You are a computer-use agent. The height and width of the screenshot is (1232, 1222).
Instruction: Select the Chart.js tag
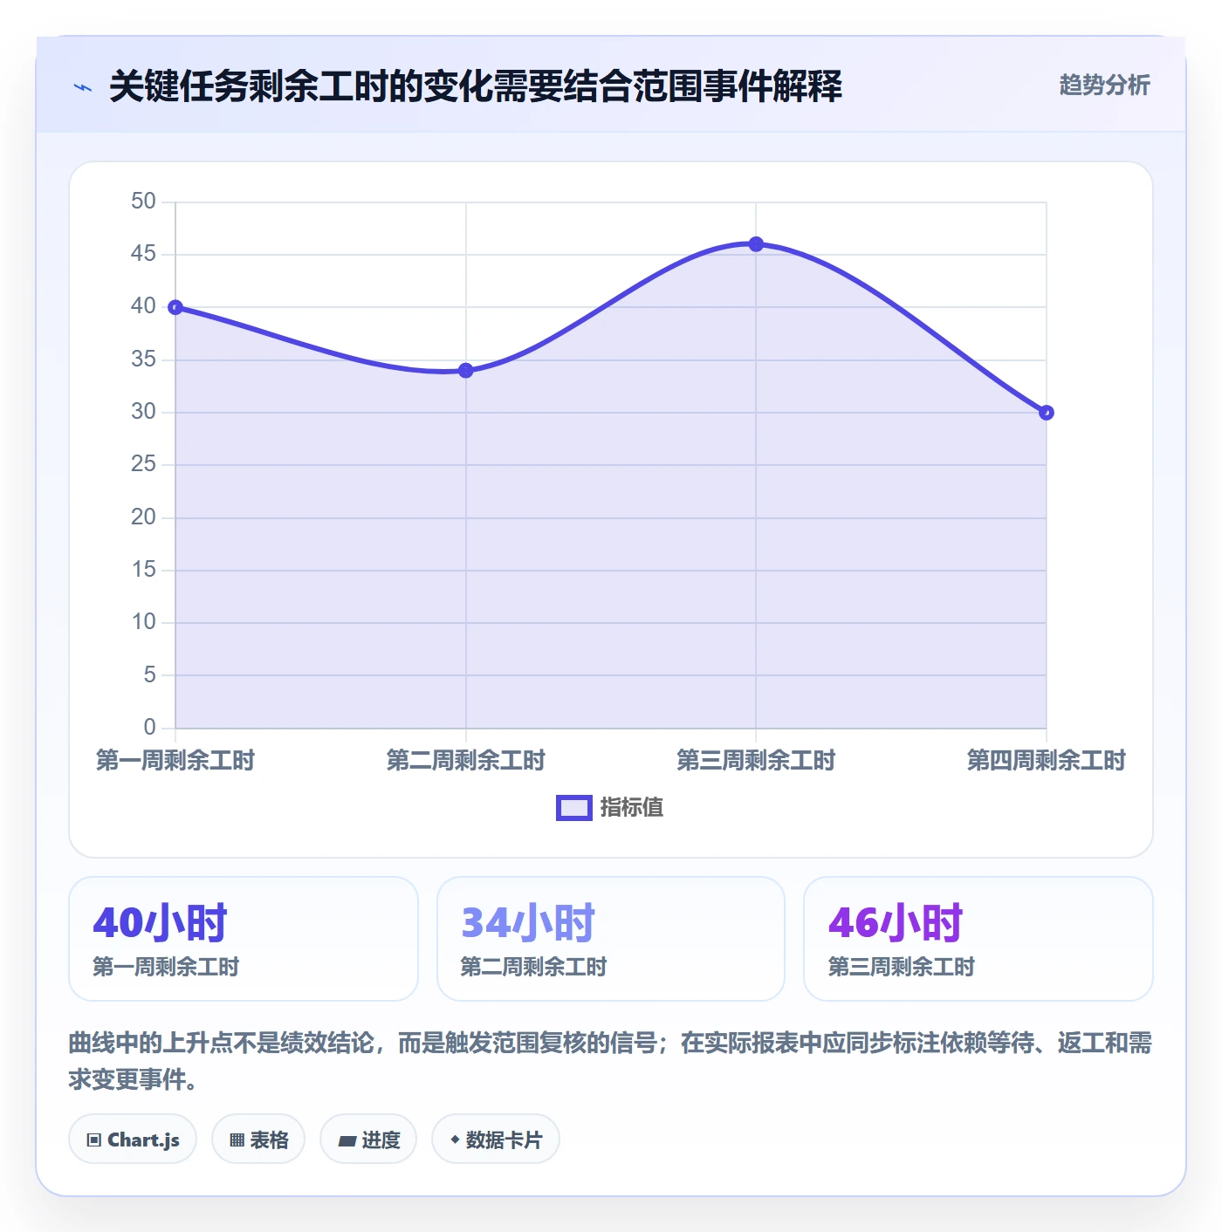(133, 1139)
